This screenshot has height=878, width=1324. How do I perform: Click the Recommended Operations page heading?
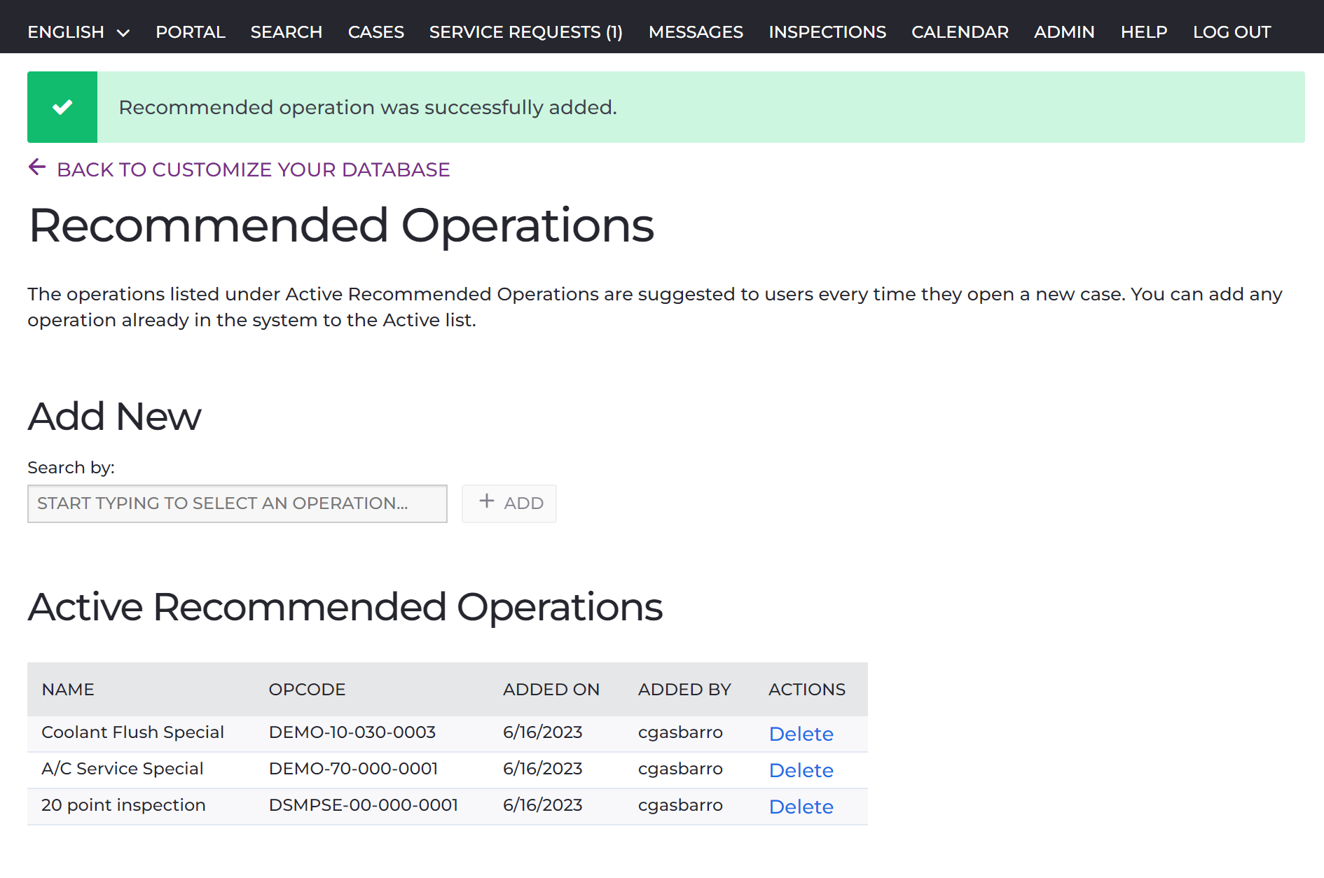pos(341,225)
